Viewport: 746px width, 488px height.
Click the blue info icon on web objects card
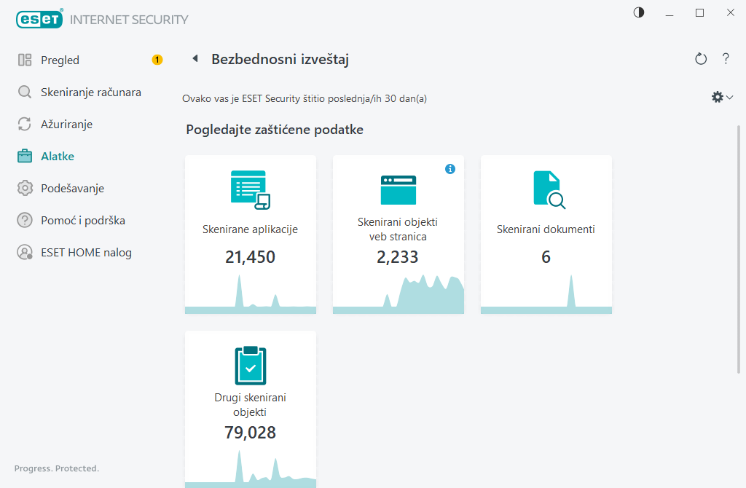click(x=450, y=169)
